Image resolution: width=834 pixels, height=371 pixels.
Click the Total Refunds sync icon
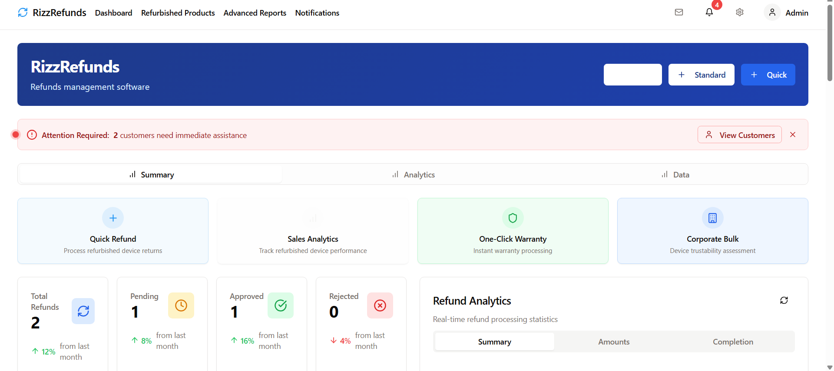[83, 311]
